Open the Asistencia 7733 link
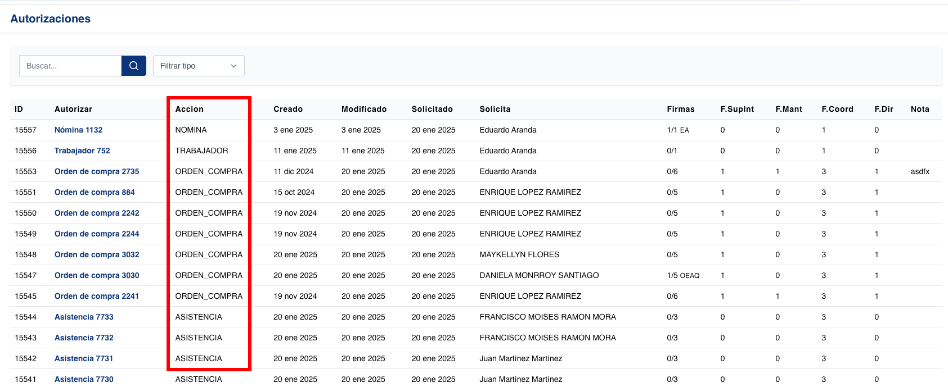Viewport: 948px width, 387px height. click(x=84, y=317)
